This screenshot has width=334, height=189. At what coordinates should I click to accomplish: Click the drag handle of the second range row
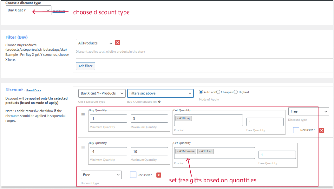(83, 147)
